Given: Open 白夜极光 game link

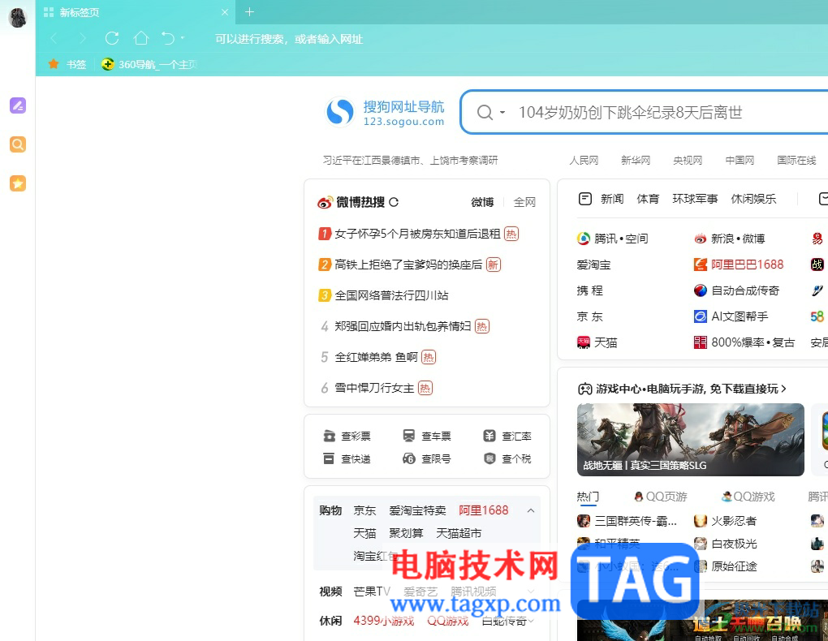Looking at the screenshot, I should [x=726, y=544].
